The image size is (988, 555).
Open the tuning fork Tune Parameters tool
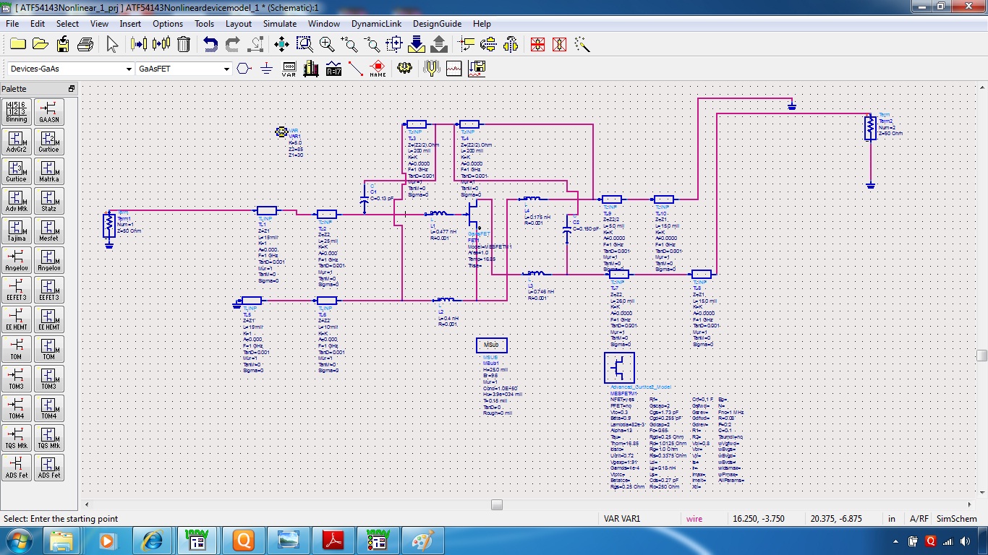(x=431, y=69)
